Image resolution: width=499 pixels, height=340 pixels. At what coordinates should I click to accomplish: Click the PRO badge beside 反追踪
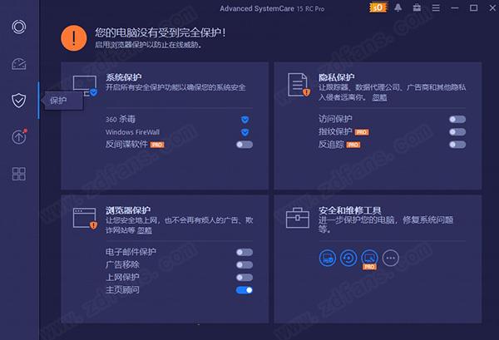point(353,145)
